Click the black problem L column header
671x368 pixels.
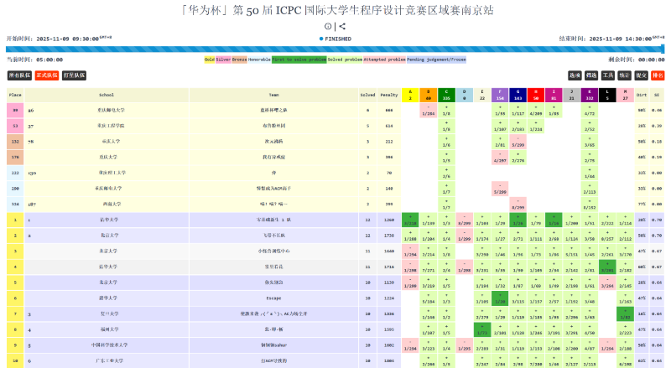pos(608,95)
